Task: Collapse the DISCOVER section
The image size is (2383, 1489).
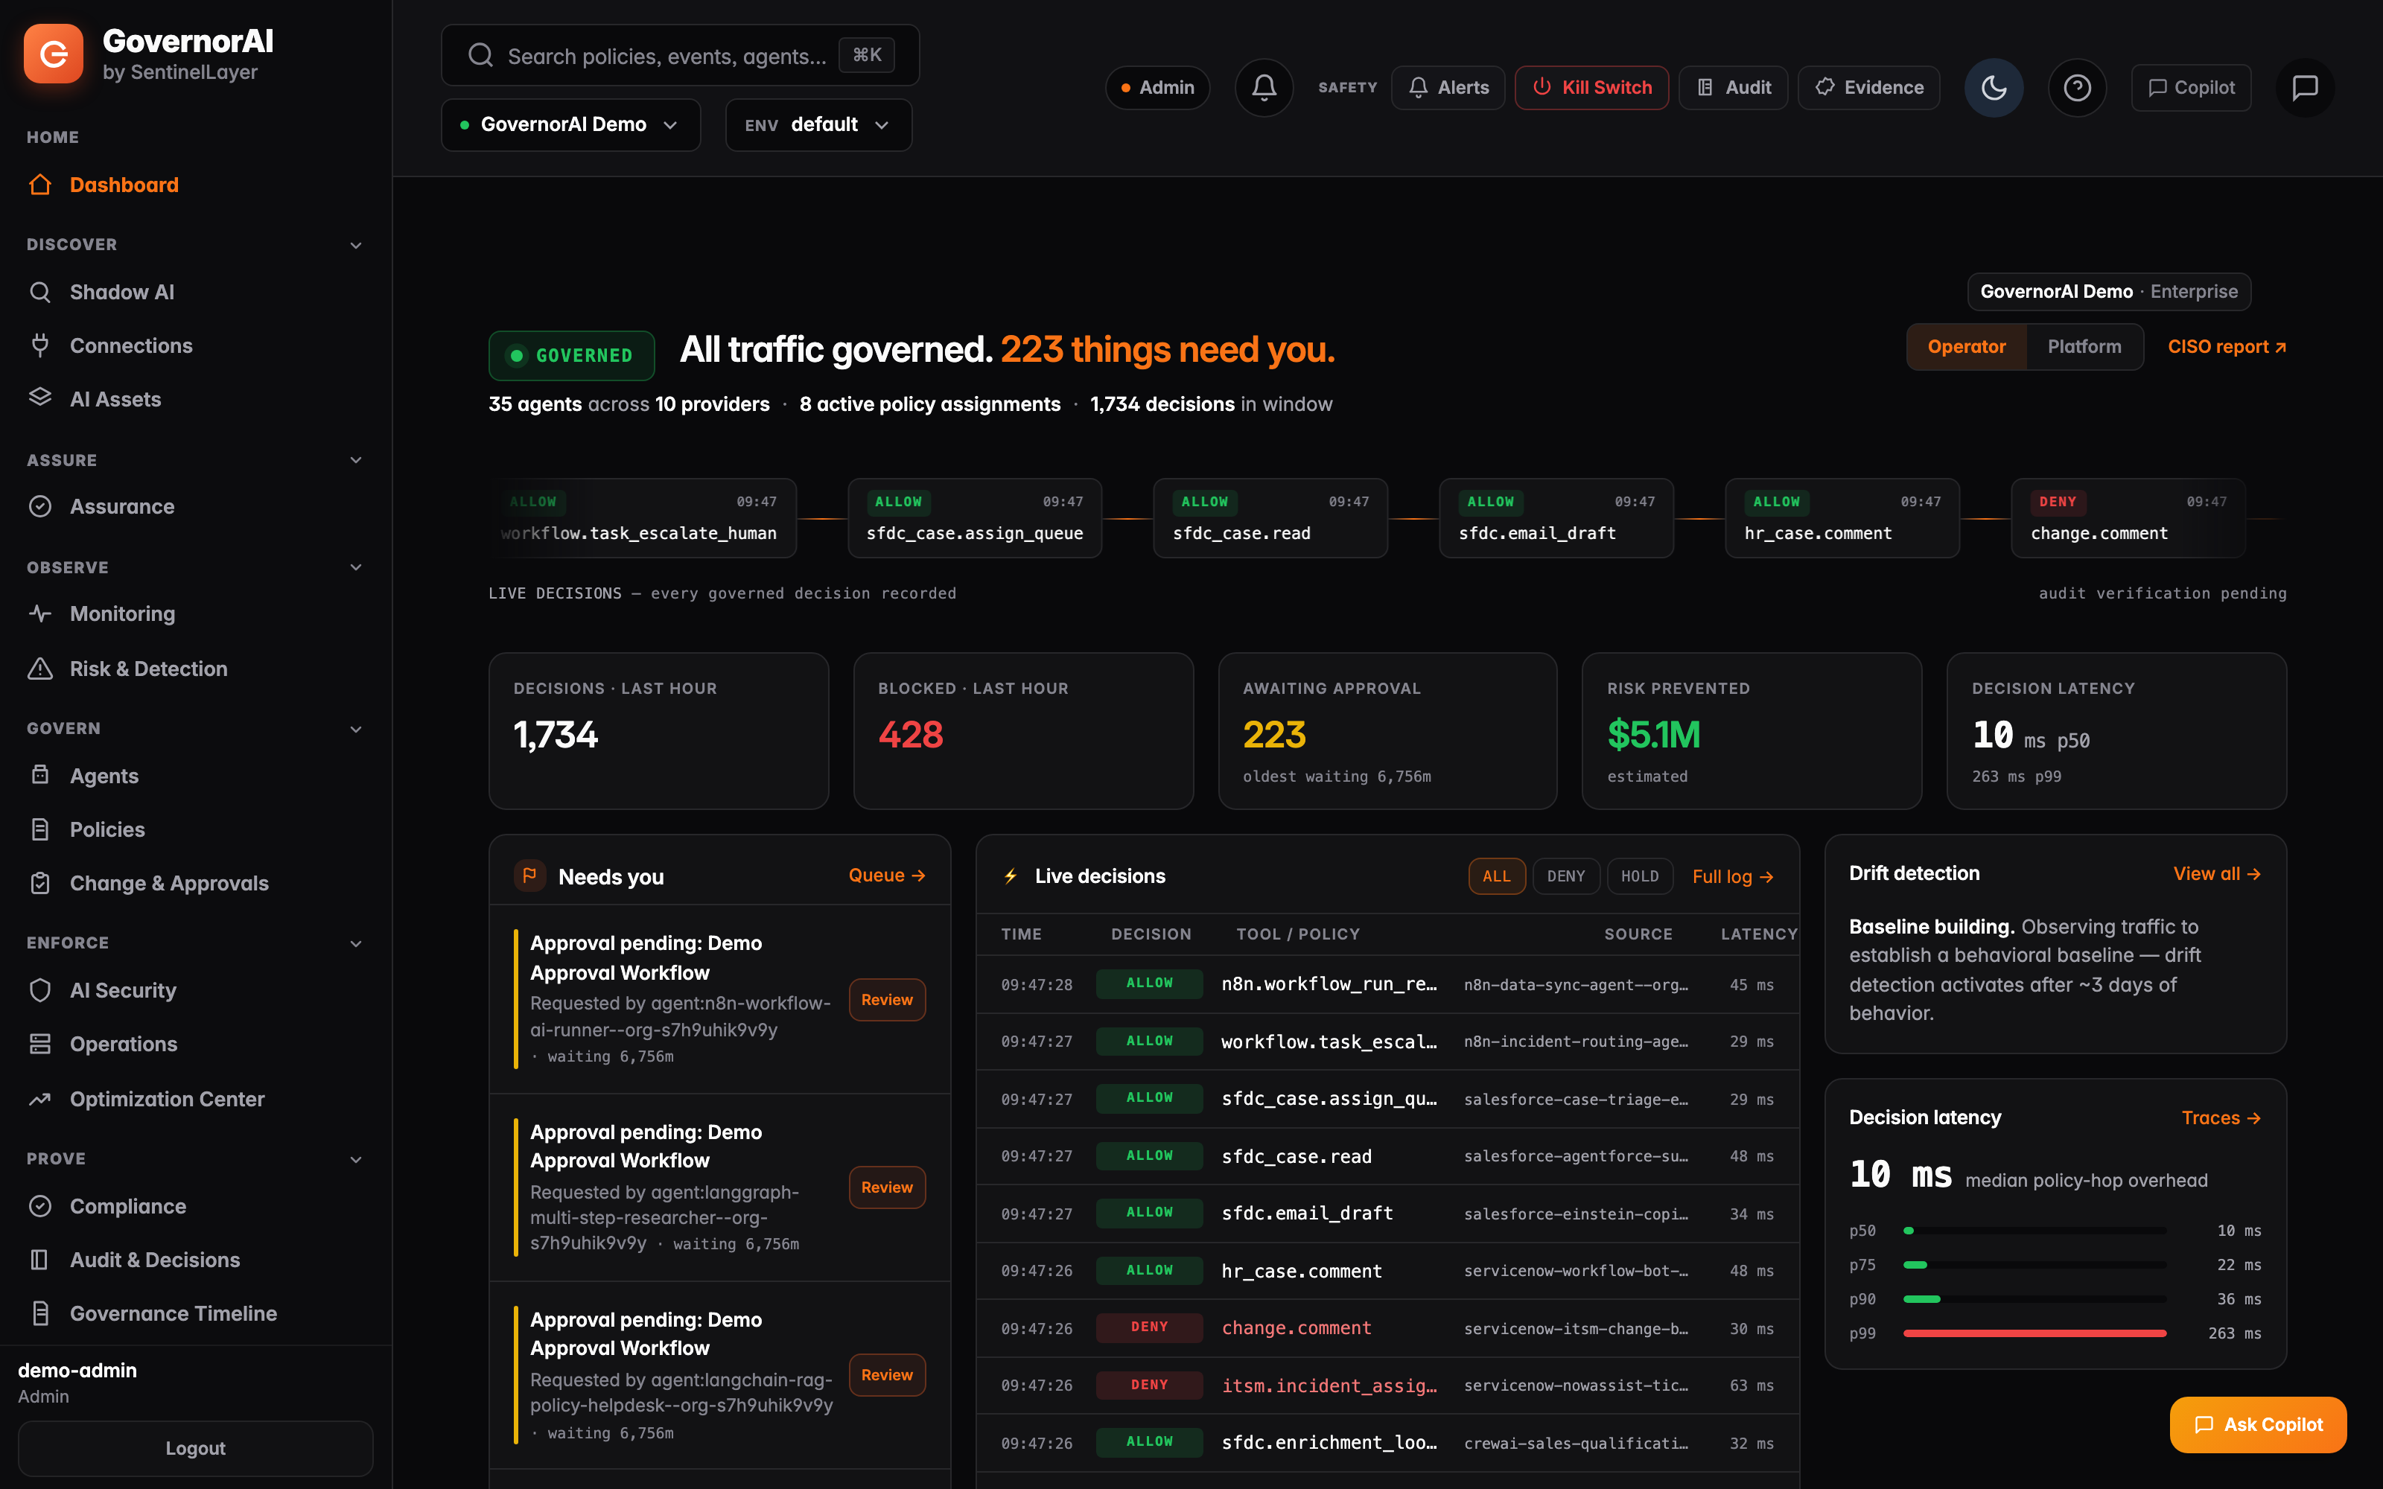Action: tap(357, 245)
